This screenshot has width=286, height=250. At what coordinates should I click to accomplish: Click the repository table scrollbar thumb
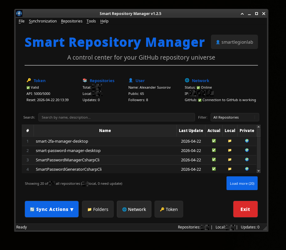point(259,133)
